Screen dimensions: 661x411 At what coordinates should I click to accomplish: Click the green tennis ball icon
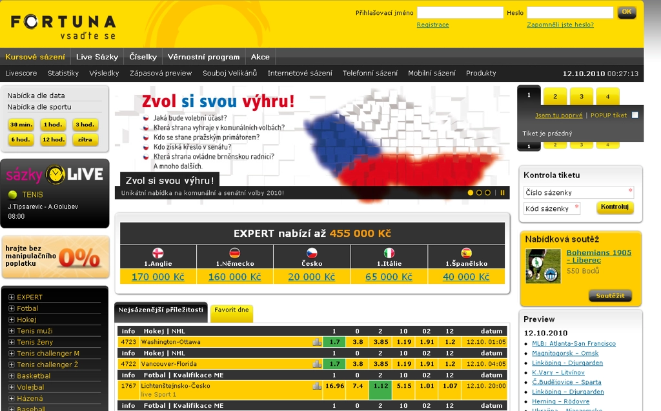[13, 195]
